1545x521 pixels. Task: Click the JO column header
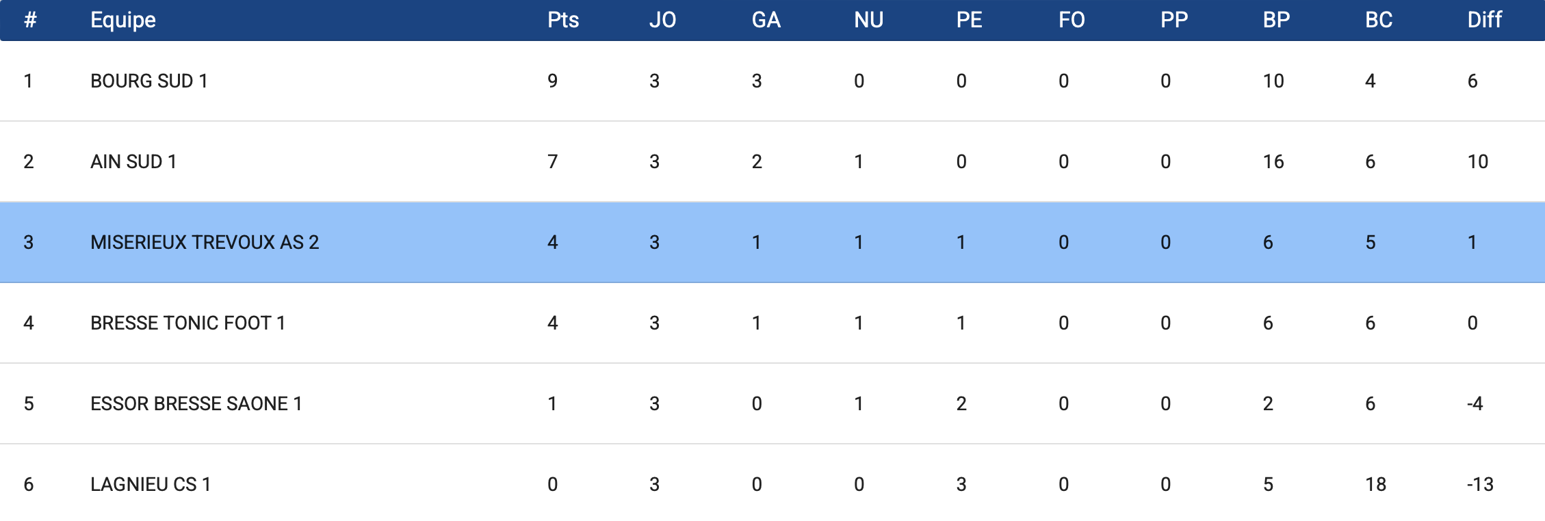tap(662, 20)
